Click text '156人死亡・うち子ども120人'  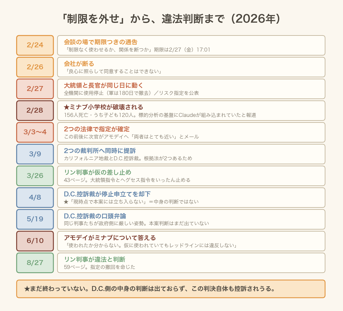point(99,115)
